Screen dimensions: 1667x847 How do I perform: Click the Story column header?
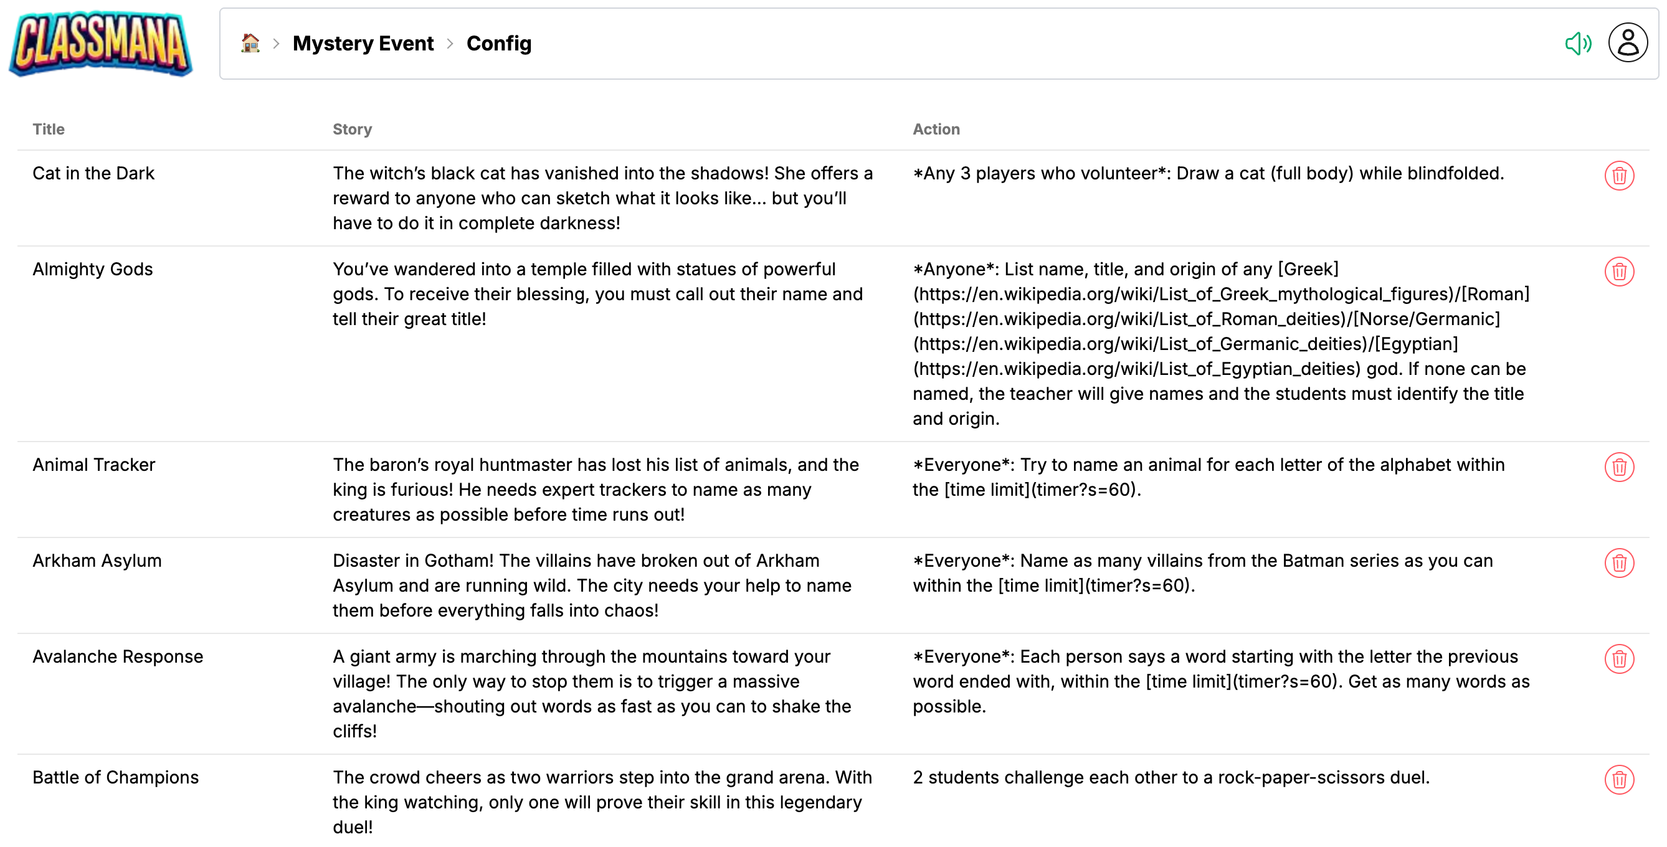[x=352, y=130]
